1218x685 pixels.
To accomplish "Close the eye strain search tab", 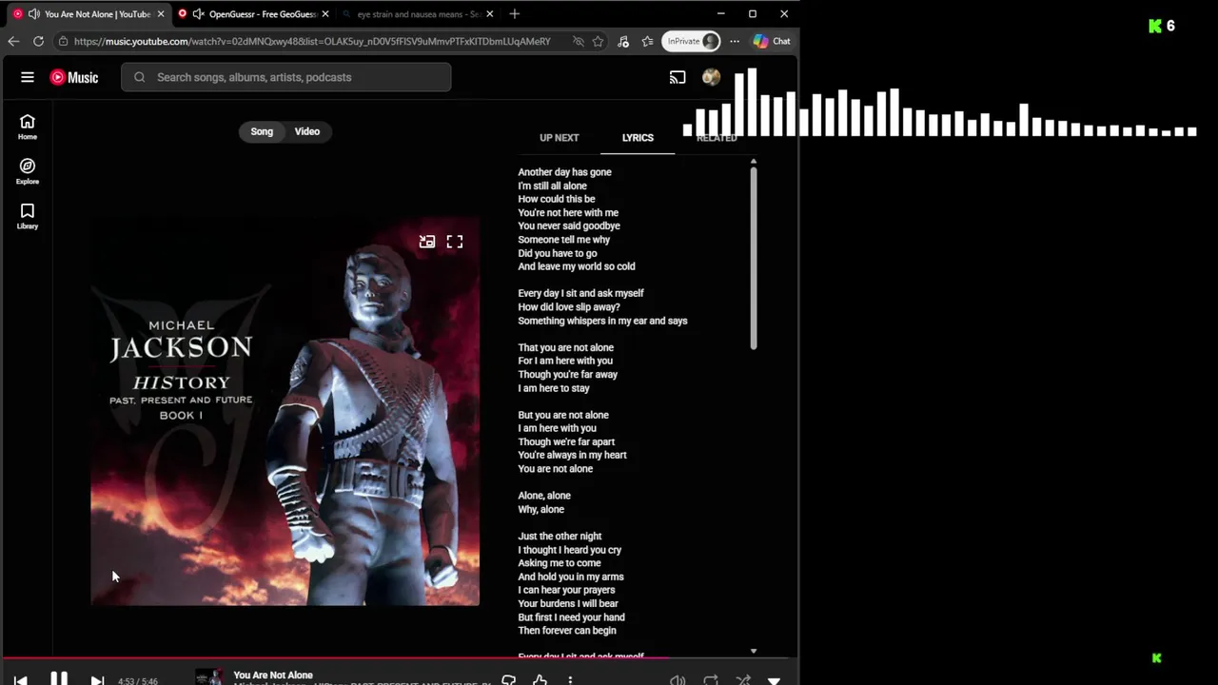I will pyautogui.click(x=490, y=14).
